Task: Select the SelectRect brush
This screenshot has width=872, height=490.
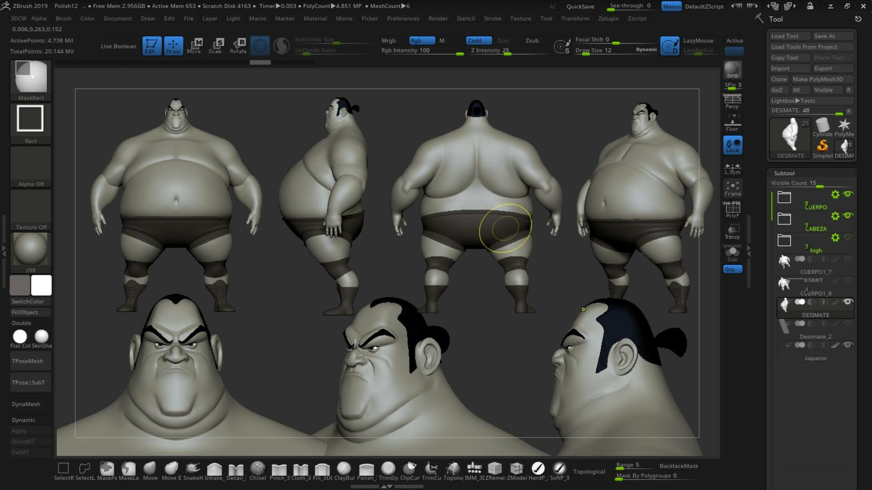Action: point(64,471)
